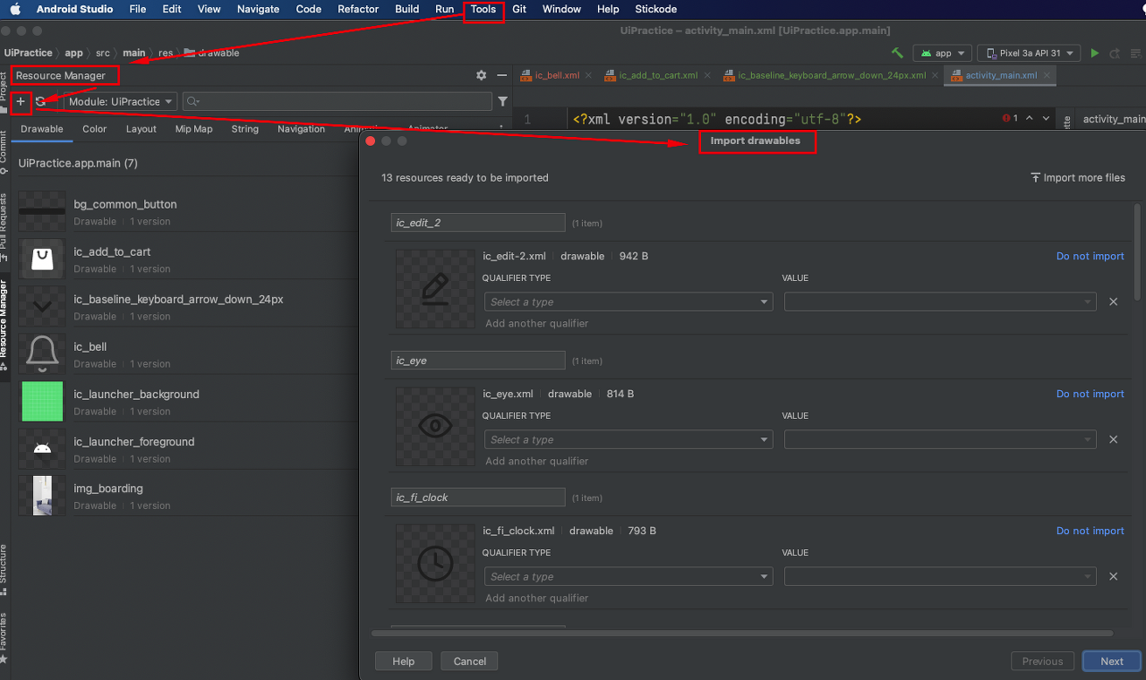Image resolution: width=1146 pixels, height=680 pixels.
Task: Open the Apple menu
Action: (15, 9)
